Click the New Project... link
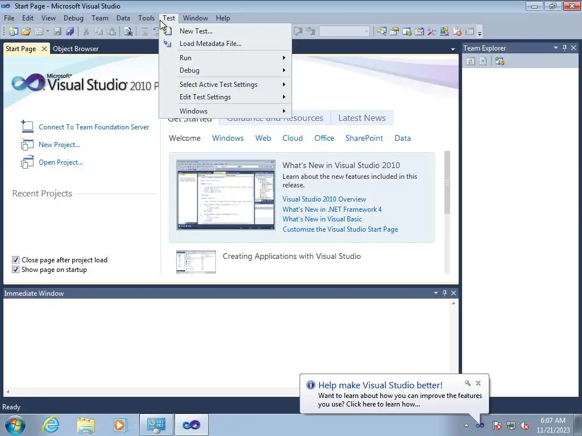The height and width of the screenshot is (436, 582). pos(59,145)
